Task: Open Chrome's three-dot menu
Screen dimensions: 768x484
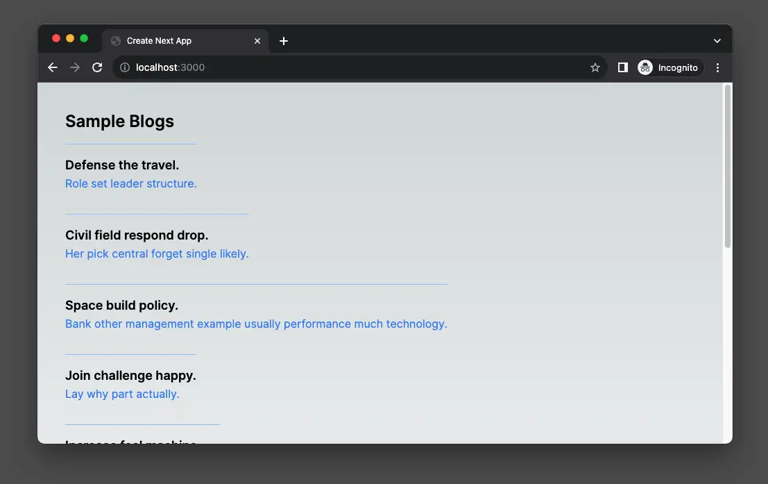Action: [x=717, y=67]
